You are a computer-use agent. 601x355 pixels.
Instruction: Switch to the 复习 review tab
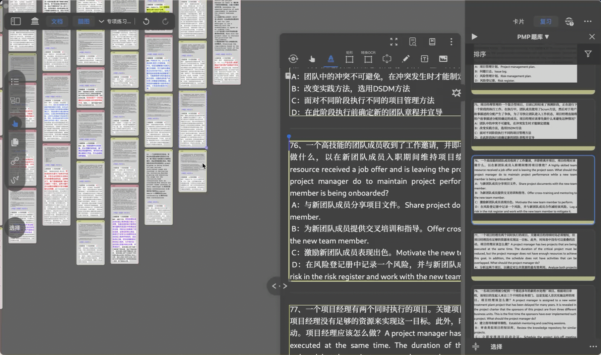coord(546,22)
